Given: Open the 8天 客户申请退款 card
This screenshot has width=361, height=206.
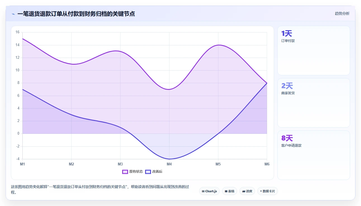Looking at the screenshot, I should 313,155.
